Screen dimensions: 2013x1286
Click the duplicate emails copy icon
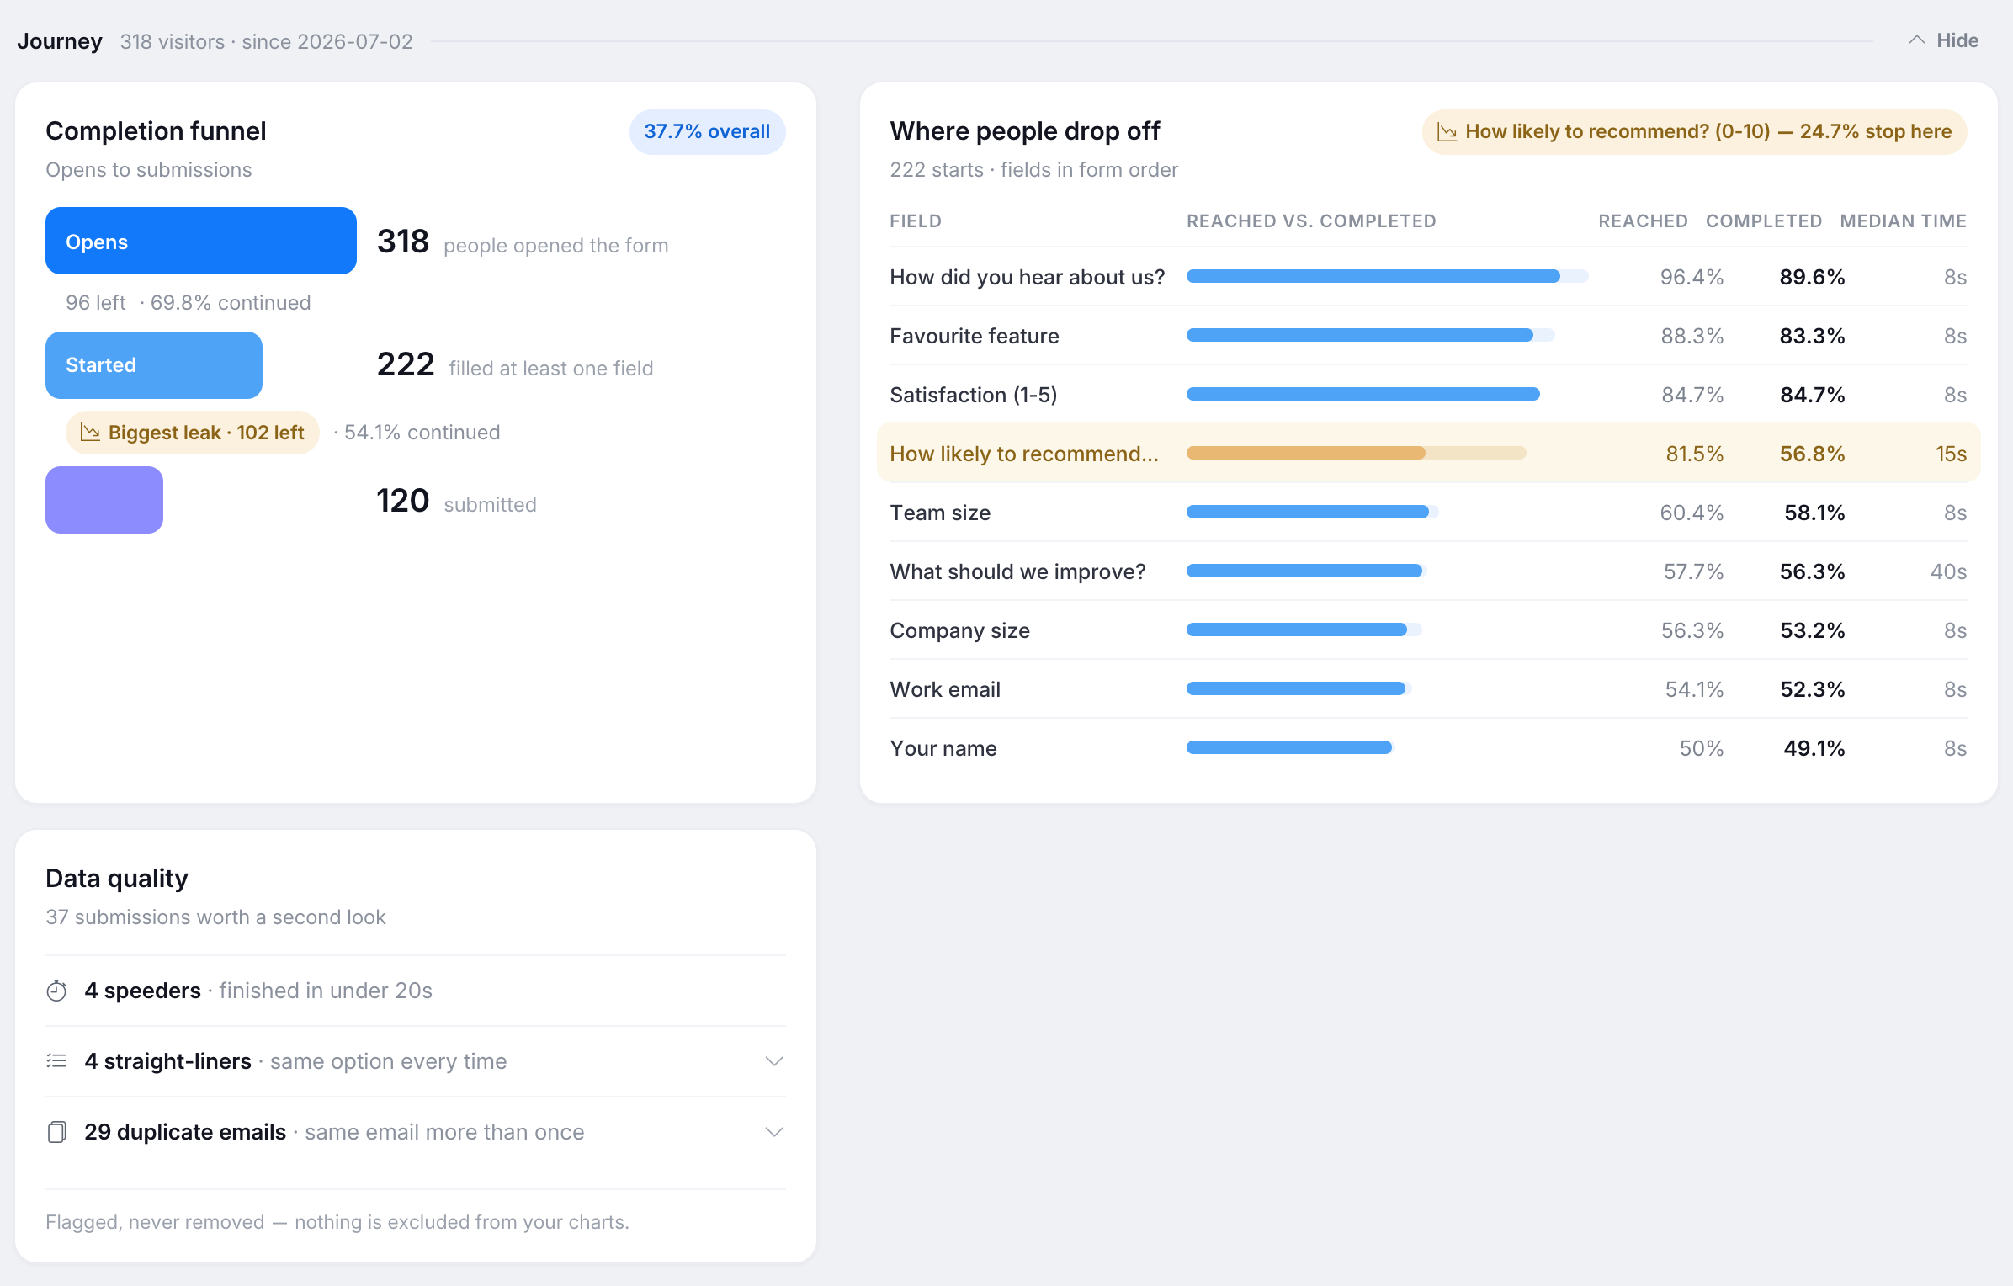click(56, 1132)
